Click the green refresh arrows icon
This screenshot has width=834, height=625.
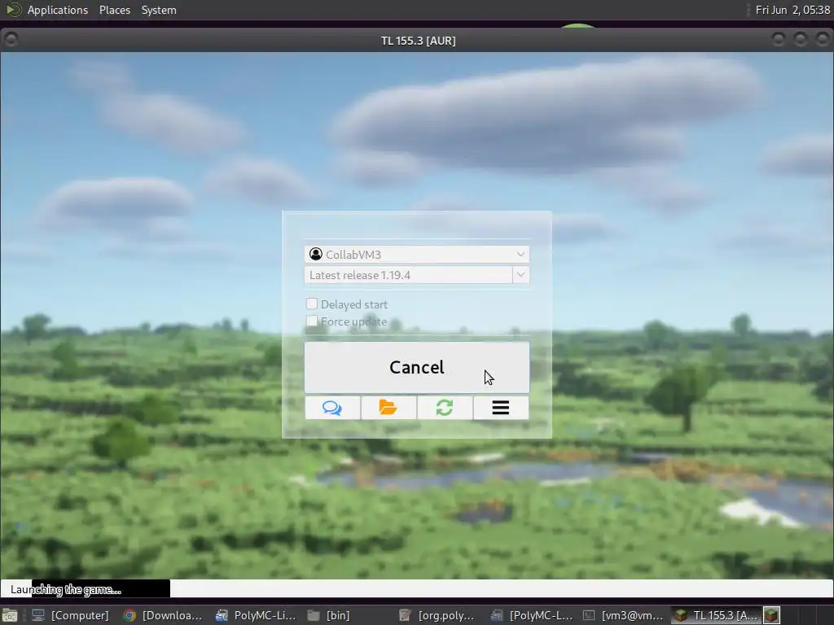[445, 408]
